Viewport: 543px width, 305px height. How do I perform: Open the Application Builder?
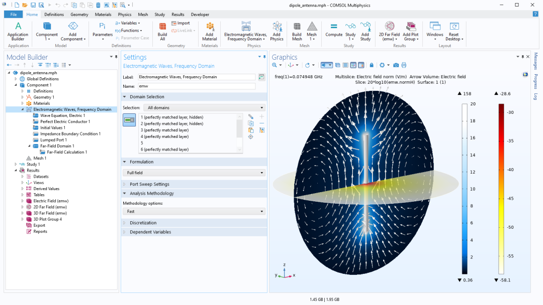click(18, 31)
